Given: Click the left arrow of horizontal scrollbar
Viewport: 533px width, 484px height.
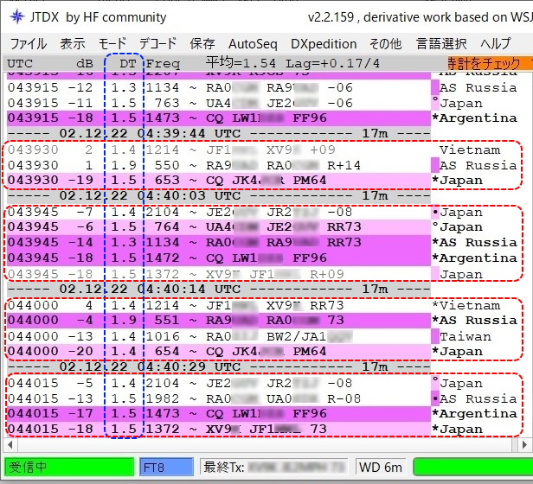Looking at the screenshot, I should 10,444.
